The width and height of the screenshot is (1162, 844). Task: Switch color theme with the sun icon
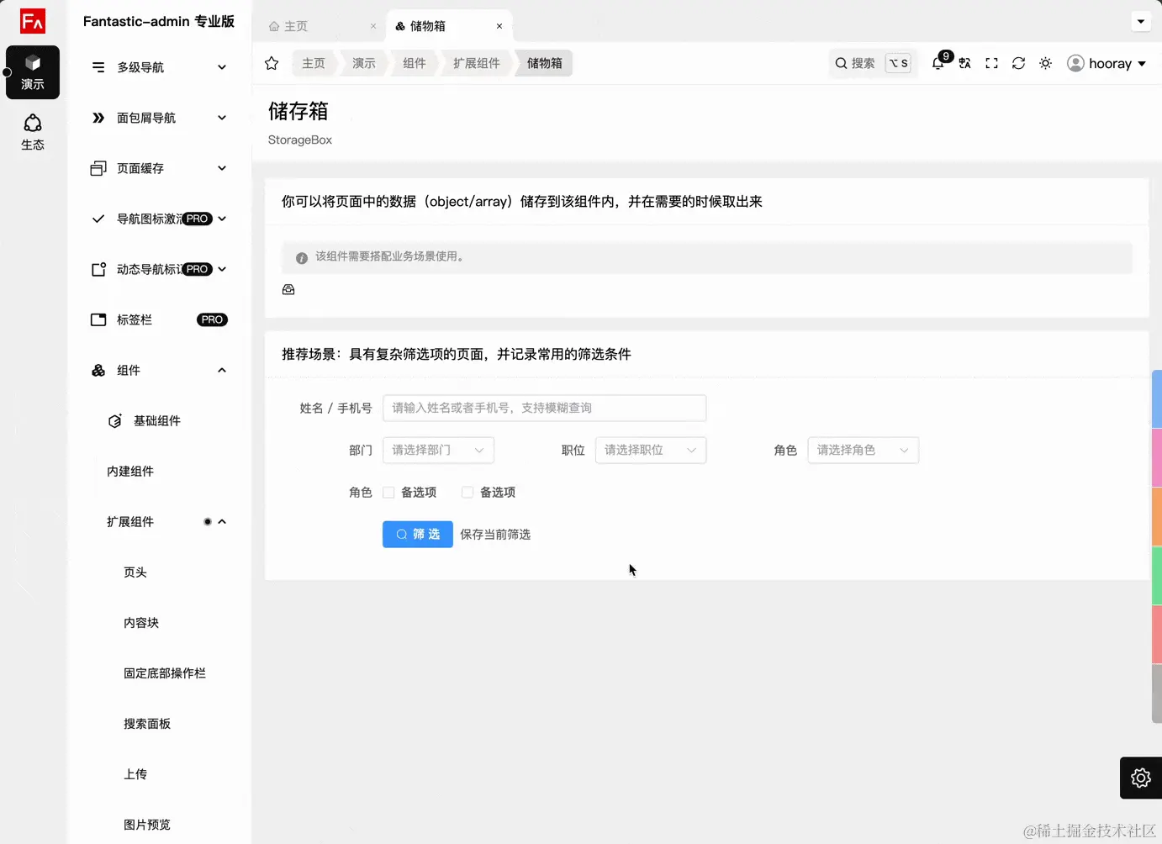1046,63
